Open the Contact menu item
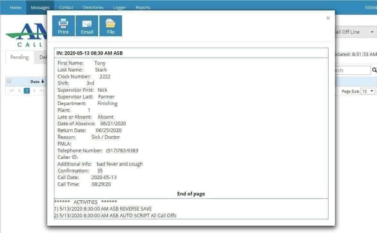Screen dimensions: 377x233 click(x=66, y=7)
